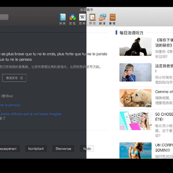Screen dimensions: 173x173
Task: Click the blue example sentence 'moins difficile que je ne l'avais imaginé'
Action: point(31,114)
